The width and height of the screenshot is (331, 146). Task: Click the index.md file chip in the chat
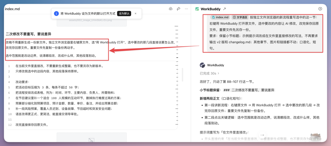[220, 17]
